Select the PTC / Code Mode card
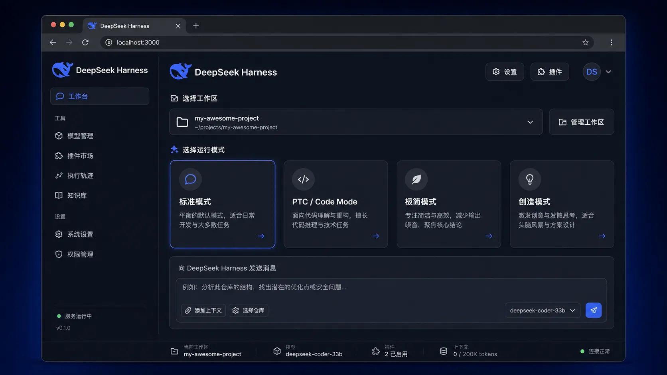 (x=335, y=204)
